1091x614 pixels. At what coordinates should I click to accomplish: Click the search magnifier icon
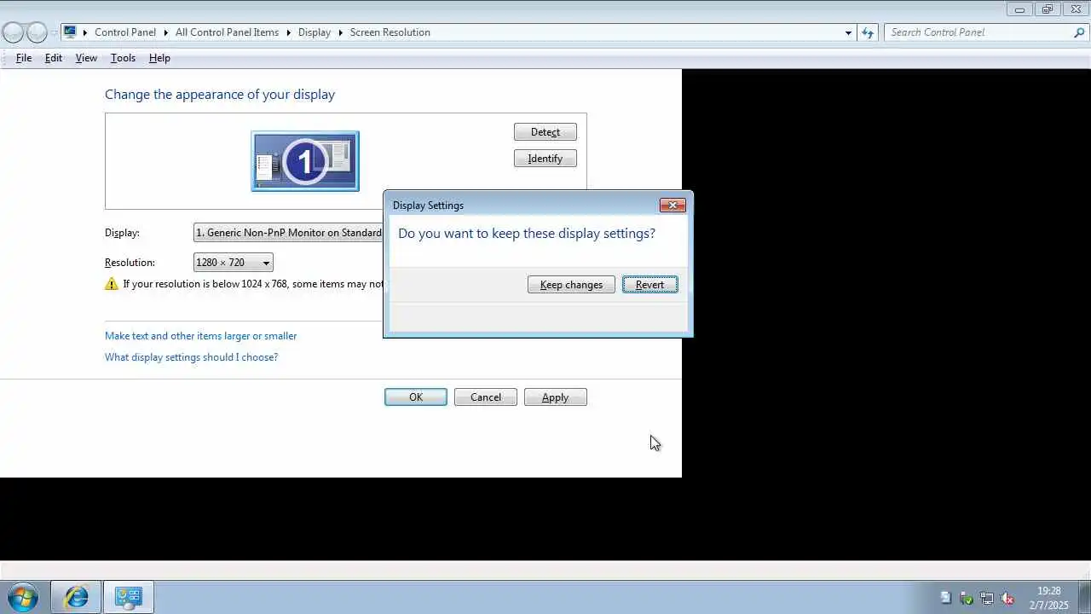coord(1079,32)
